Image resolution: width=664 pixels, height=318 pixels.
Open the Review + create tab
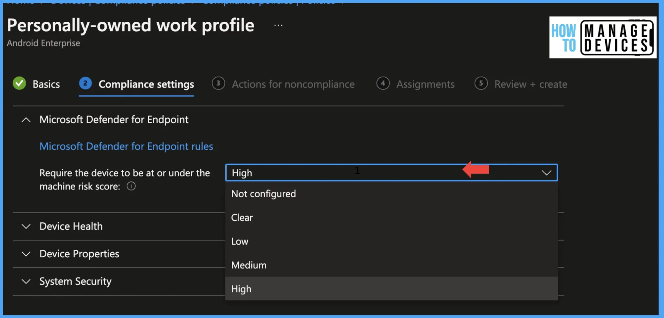[x=531, y=84]
